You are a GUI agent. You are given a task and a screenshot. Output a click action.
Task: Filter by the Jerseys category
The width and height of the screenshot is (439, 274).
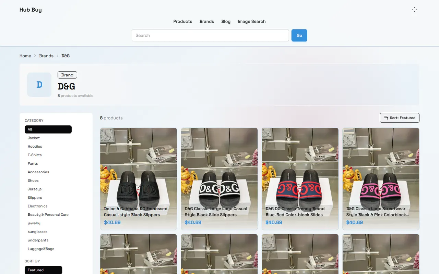[35, 189]
